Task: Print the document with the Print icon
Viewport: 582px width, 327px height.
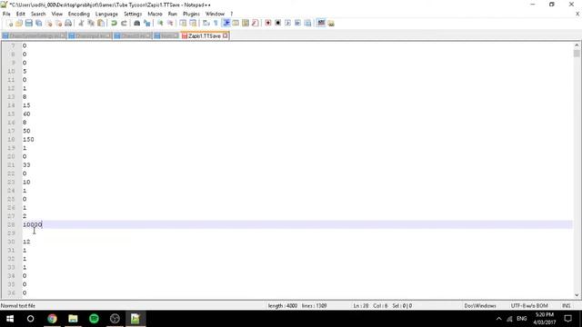Action: click(68, 24)
